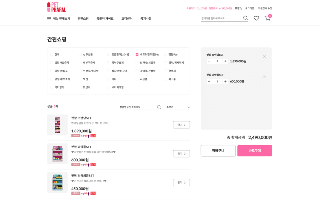Image resolution: width=320 pixels, height=199 pixels.
Task: Check the 심장사상충약 checkbox
Action: coord(52,63)
